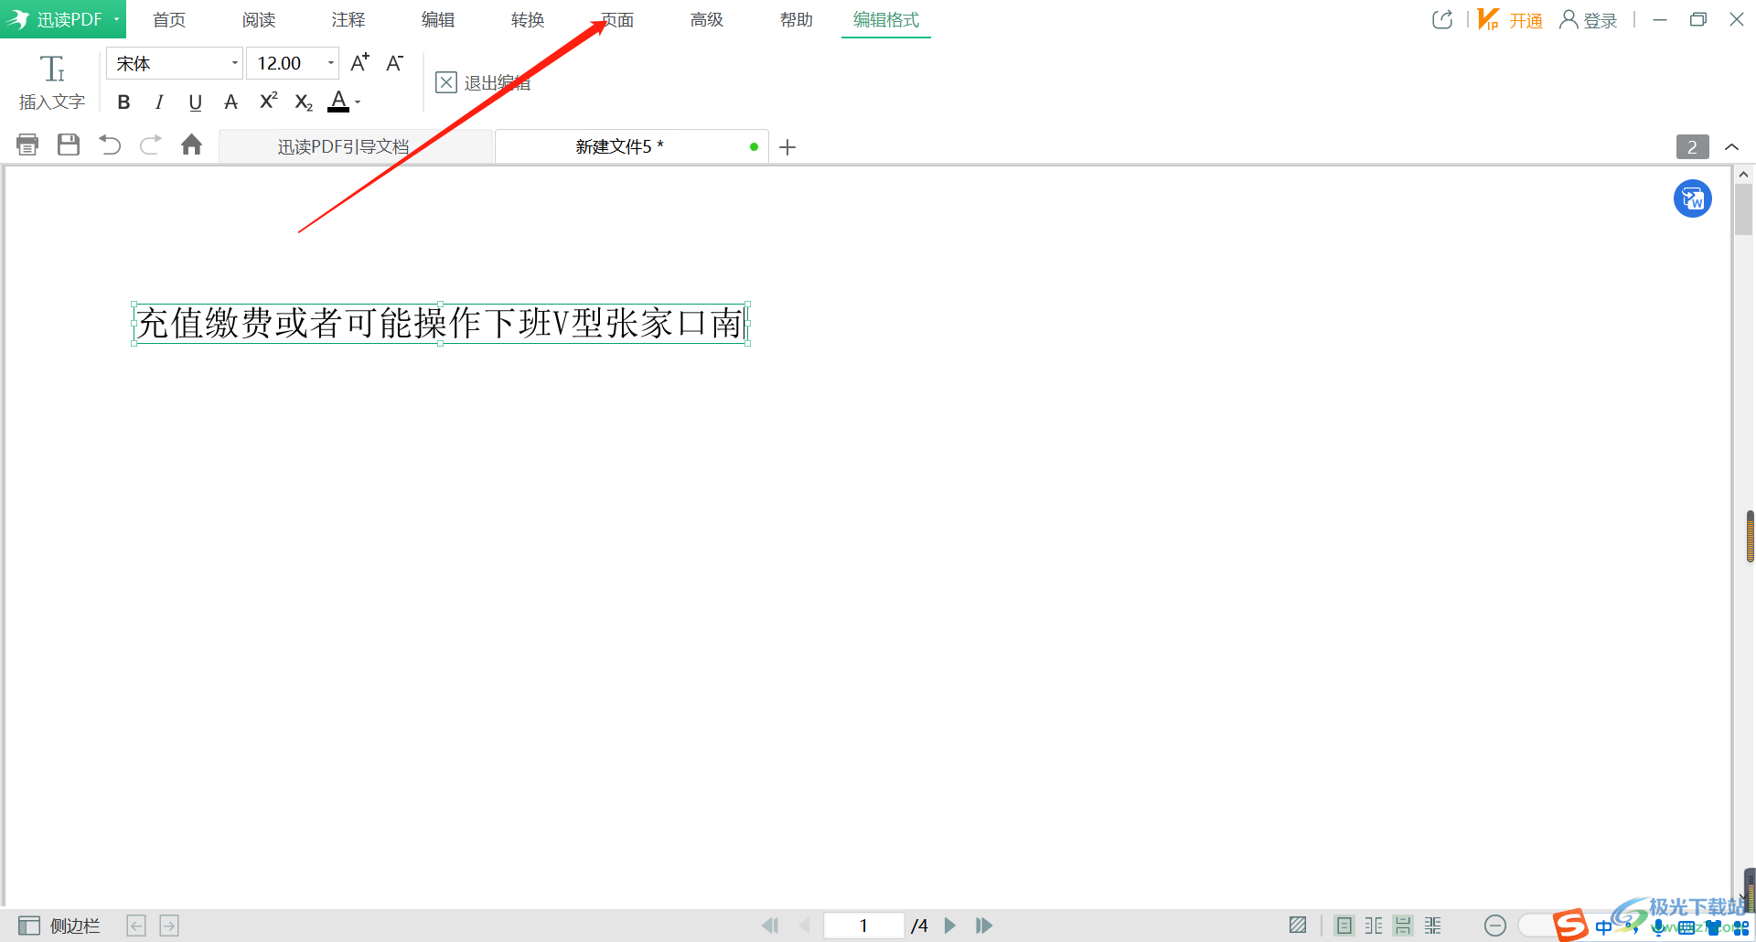The image size is (1756, 942).
Task: Switch to the 迅读PDF引导文档 tab
Action: [355, 146]
